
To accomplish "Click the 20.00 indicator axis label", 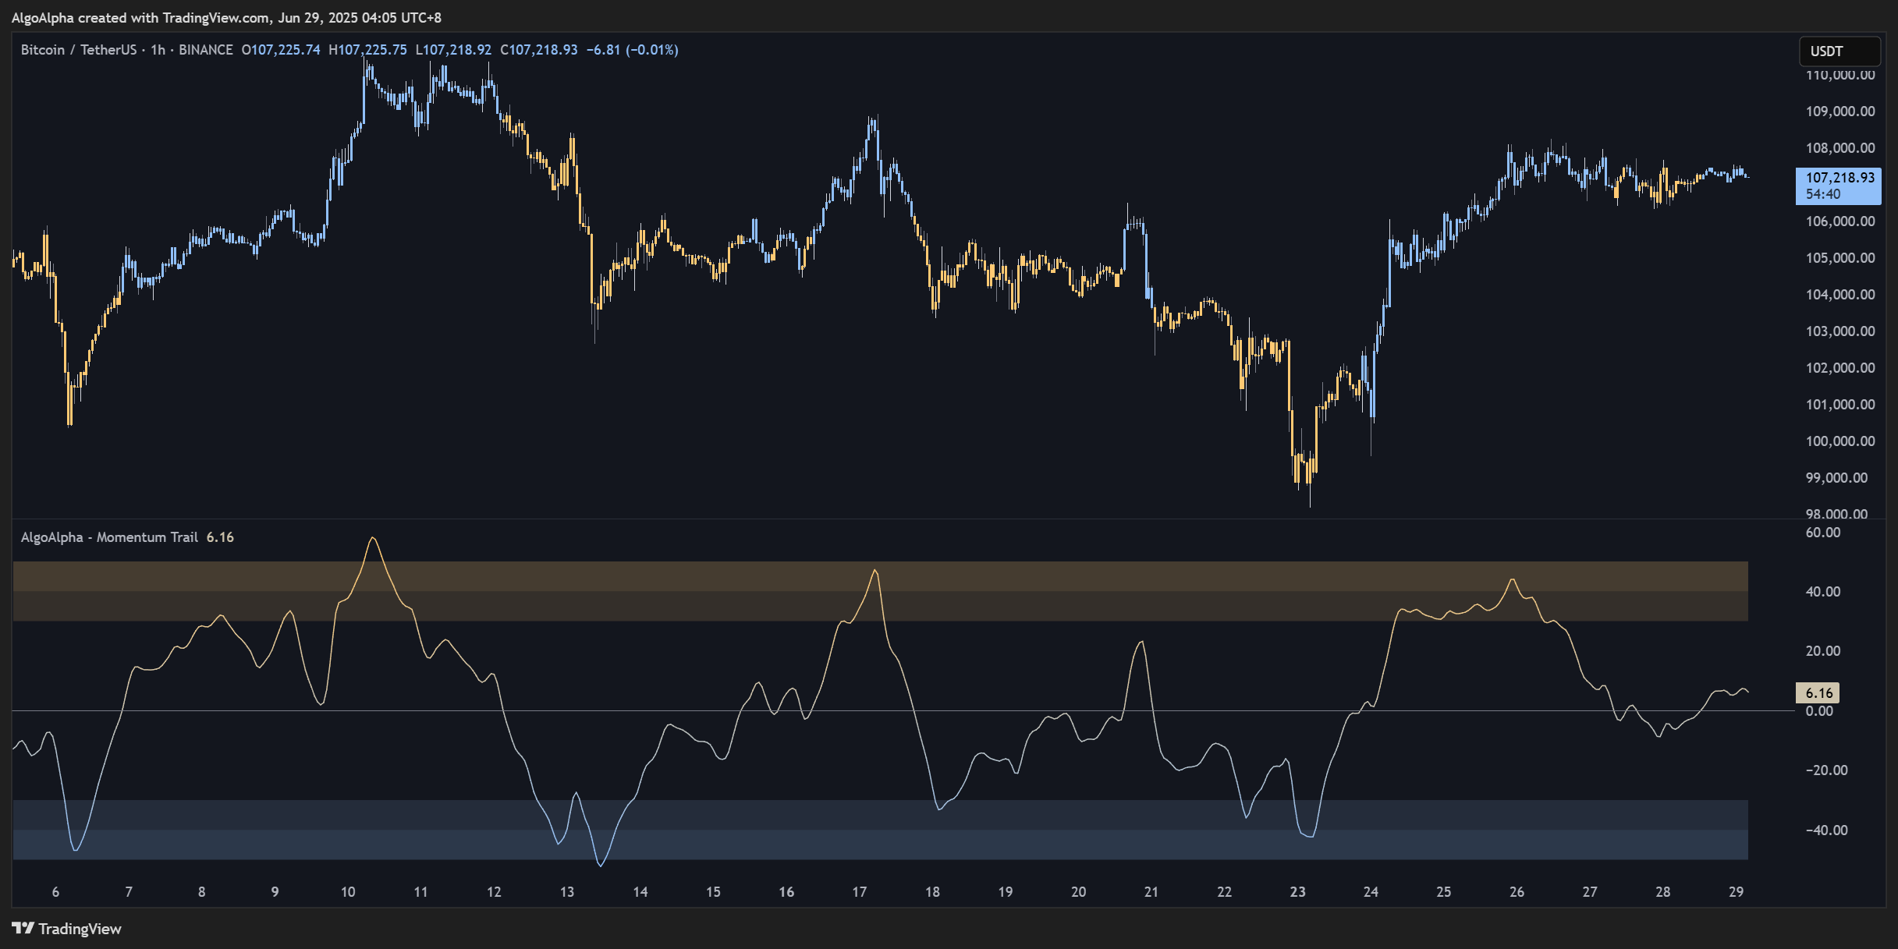I will coord(1823,651).
